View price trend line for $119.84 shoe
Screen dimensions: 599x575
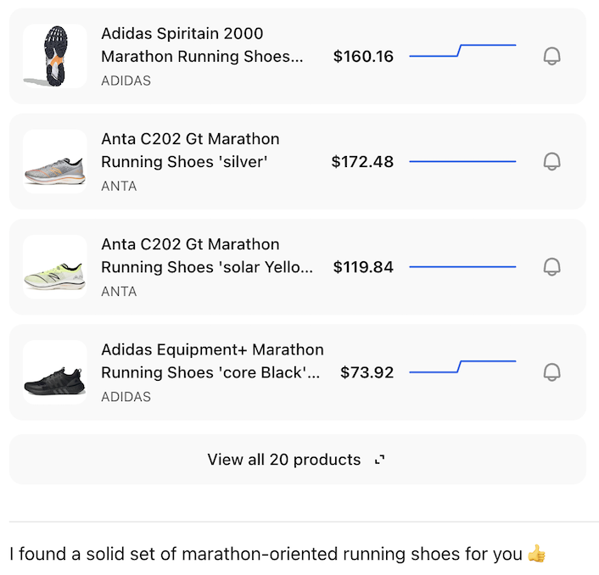point(462,267)
